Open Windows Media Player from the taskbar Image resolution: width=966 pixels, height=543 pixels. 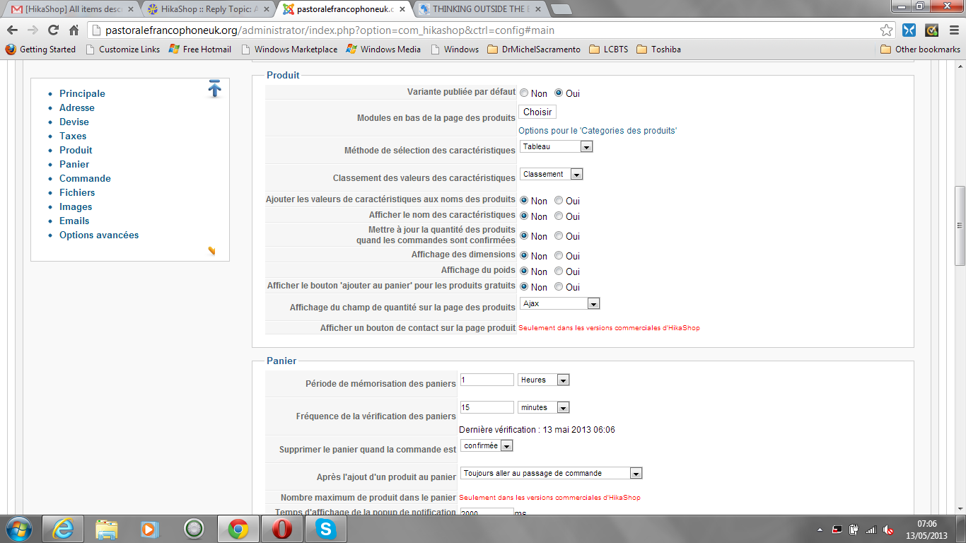click(x=150, y=529)
